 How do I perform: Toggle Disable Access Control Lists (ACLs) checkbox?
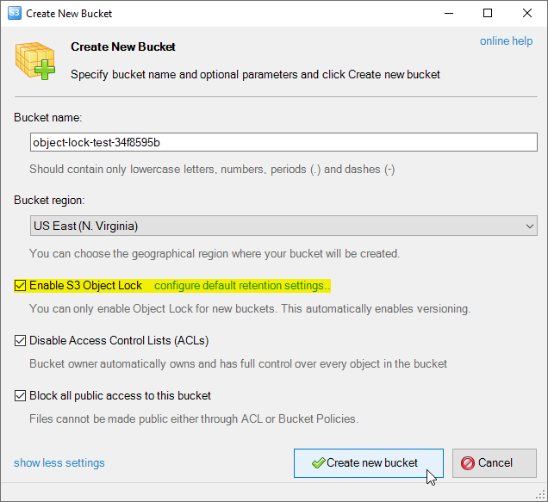point(20,340)
